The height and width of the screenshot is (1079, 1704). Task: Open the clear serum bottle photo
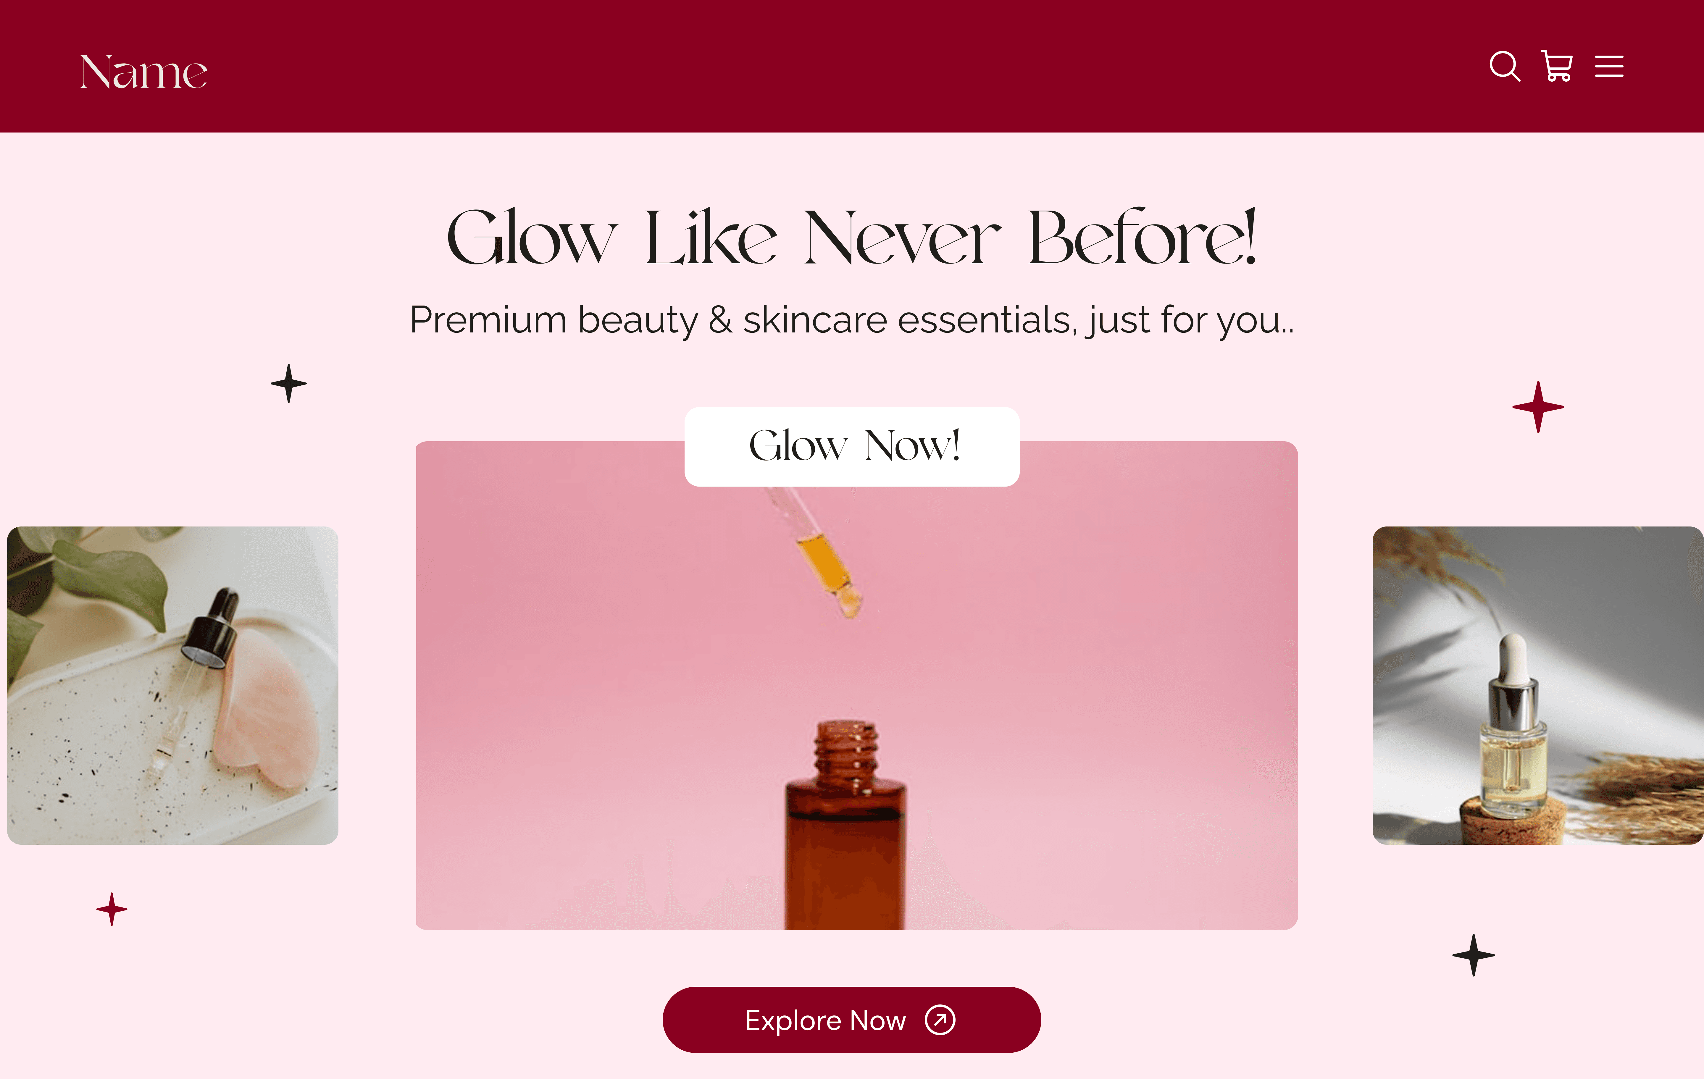click(x=1538, y=685)
